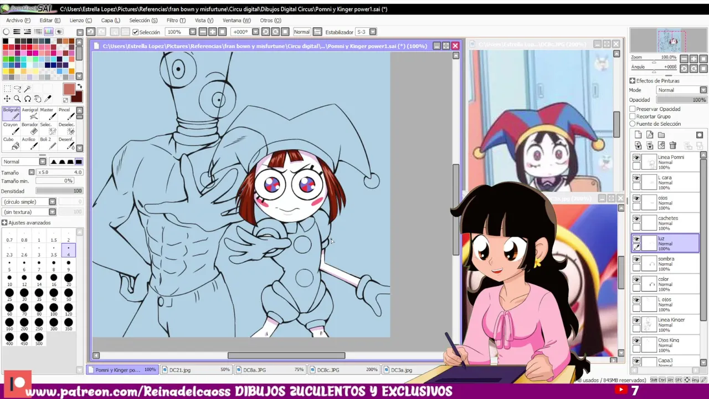Open the Capa menu

pos(111,21)
